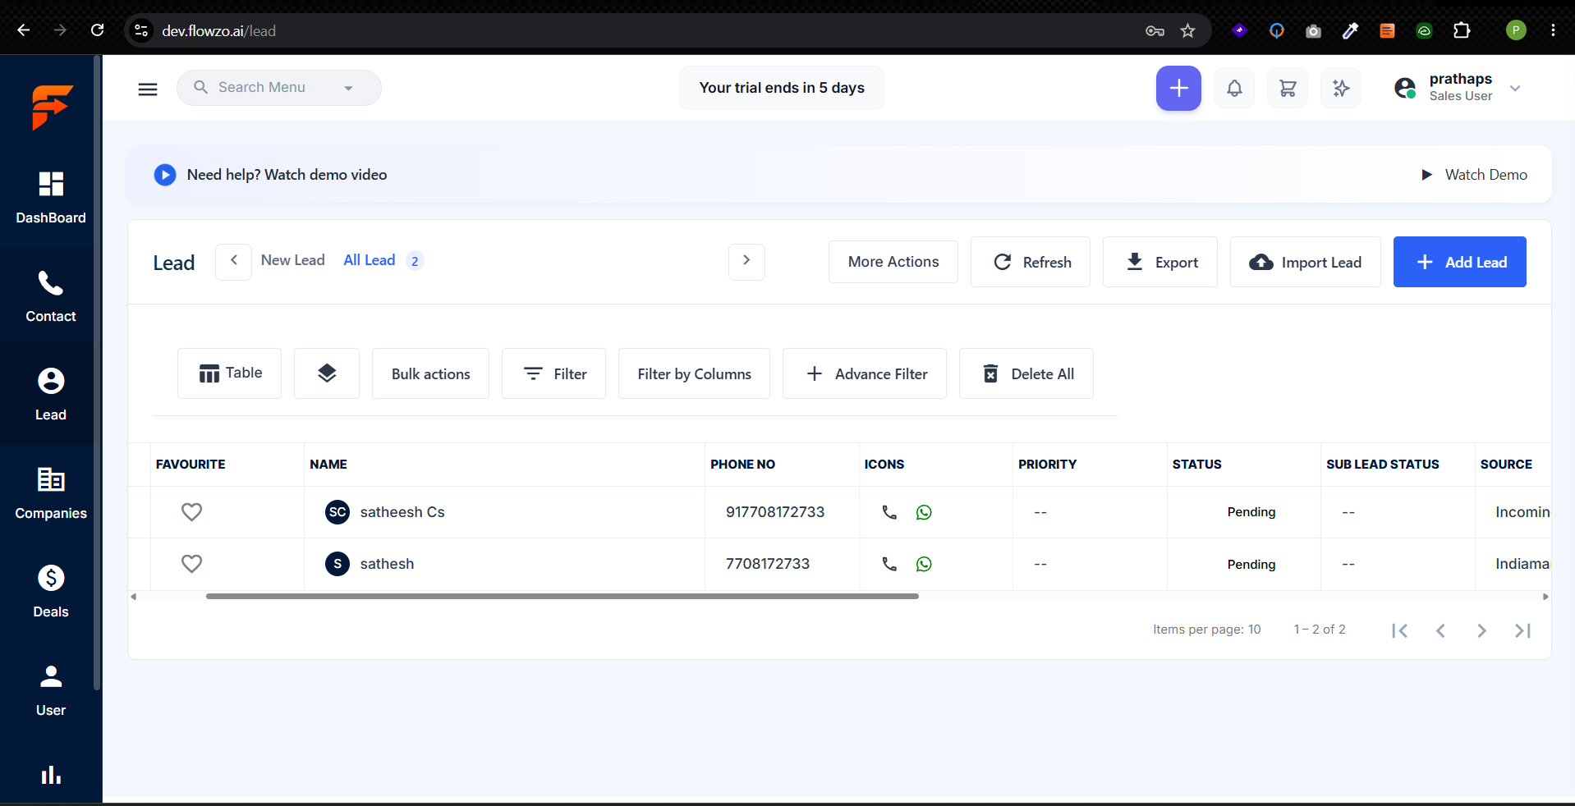Navigate to Deals in the sidebar

tap(51, 592)
